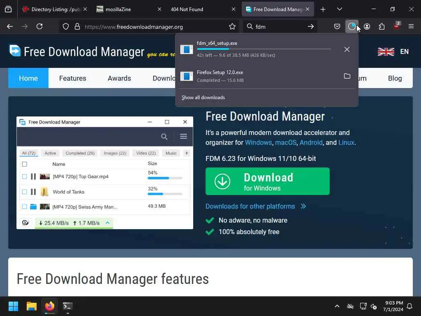Open Blog navigation item
Viewport: 421px width, 316px height.
pos(395,78)
